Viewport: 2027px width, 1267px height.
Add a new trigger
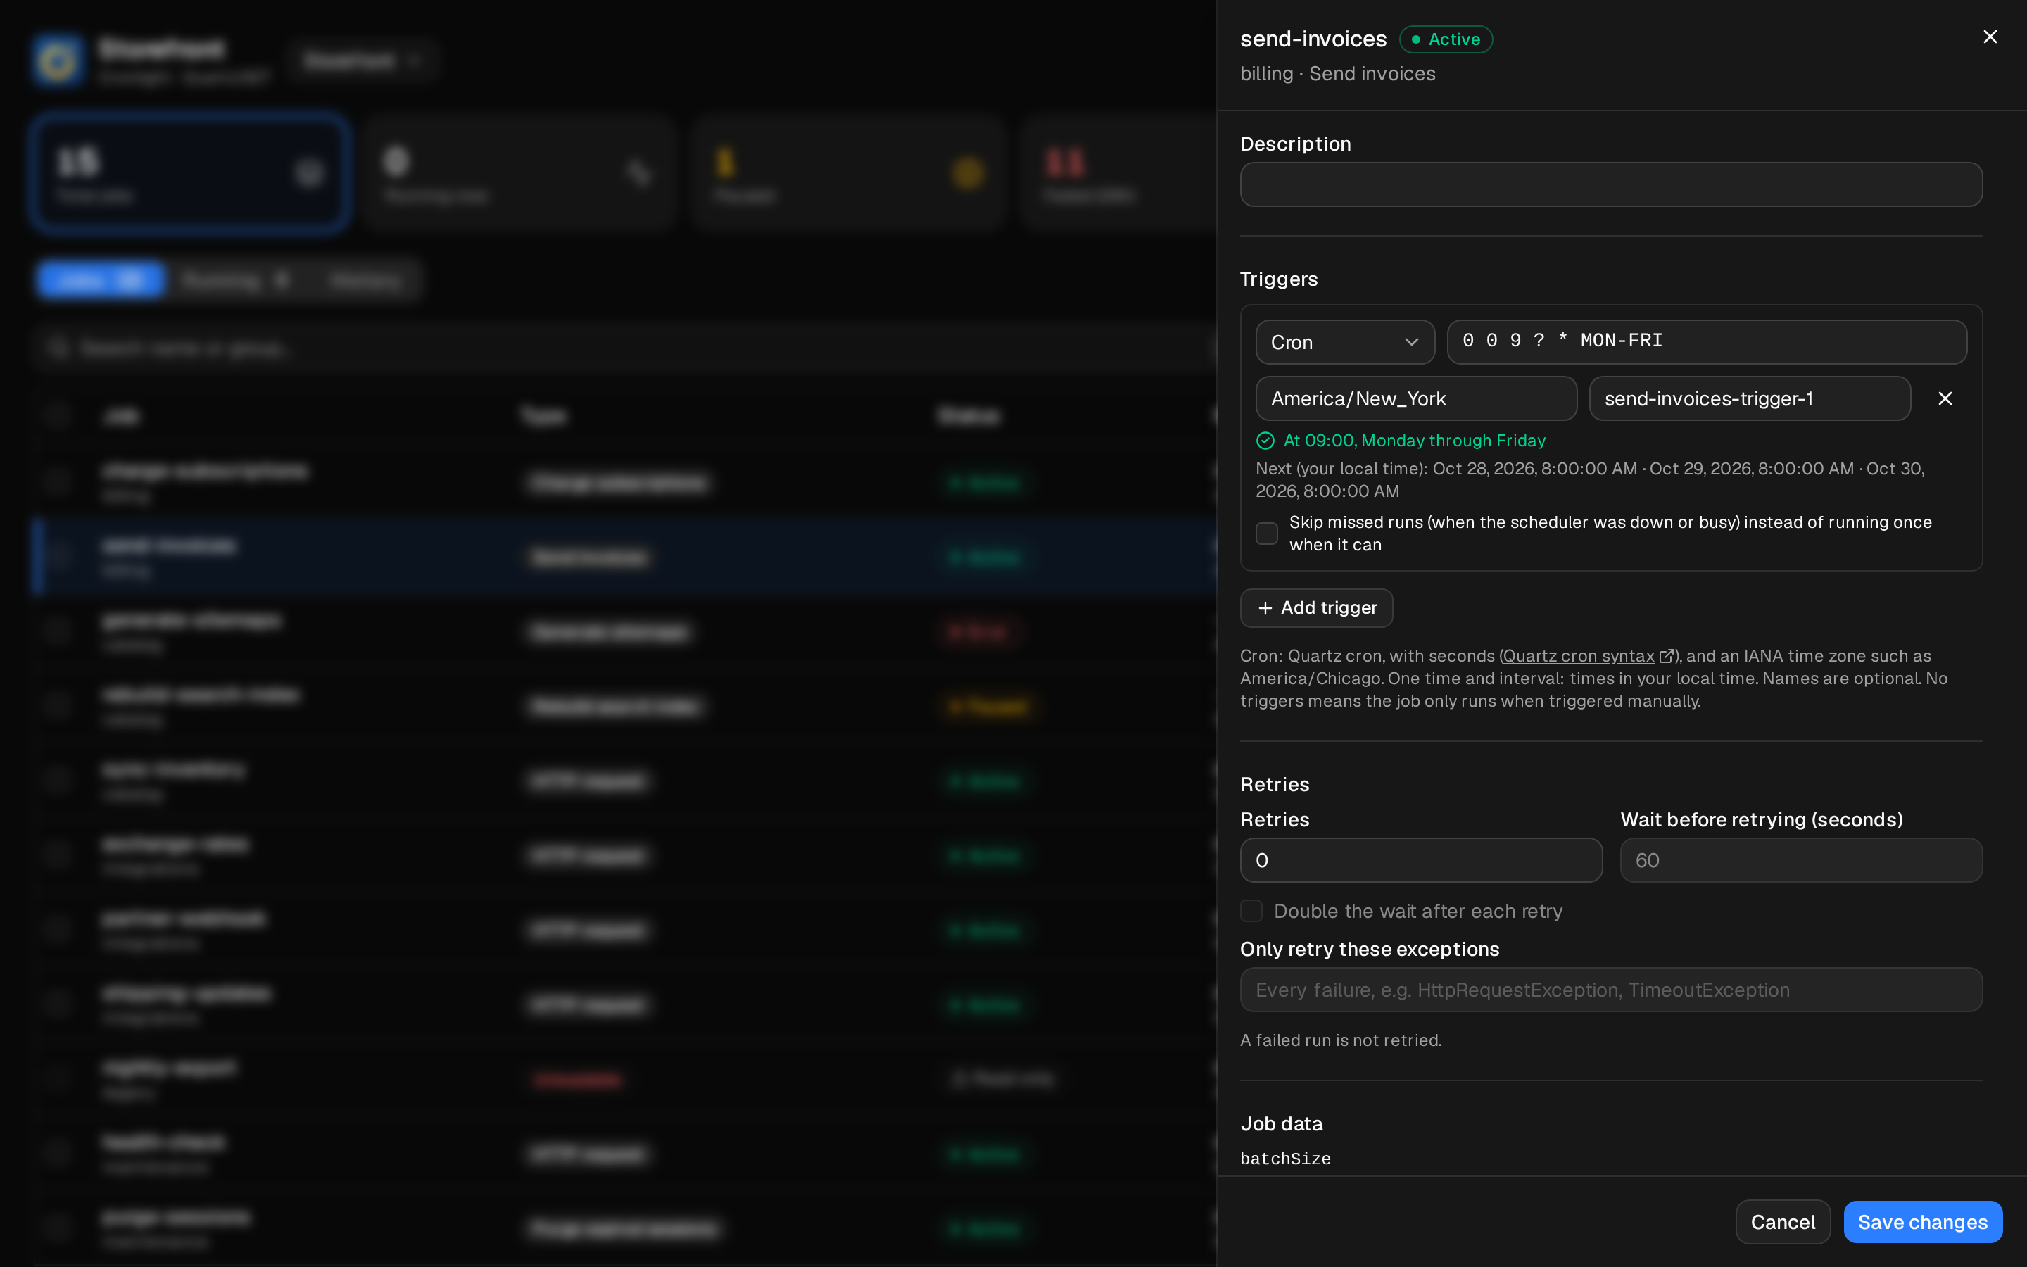[1317, 608]
